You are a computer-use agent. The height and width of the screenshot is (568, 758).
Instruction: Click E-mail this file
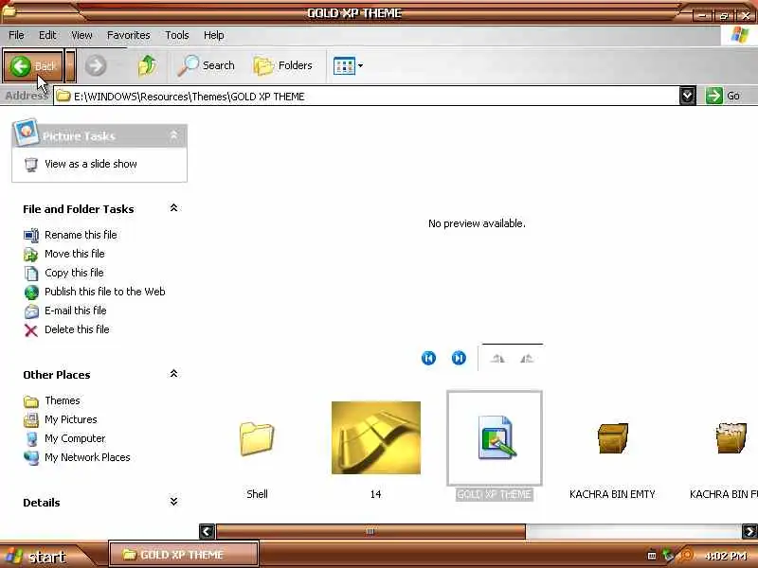76,311
